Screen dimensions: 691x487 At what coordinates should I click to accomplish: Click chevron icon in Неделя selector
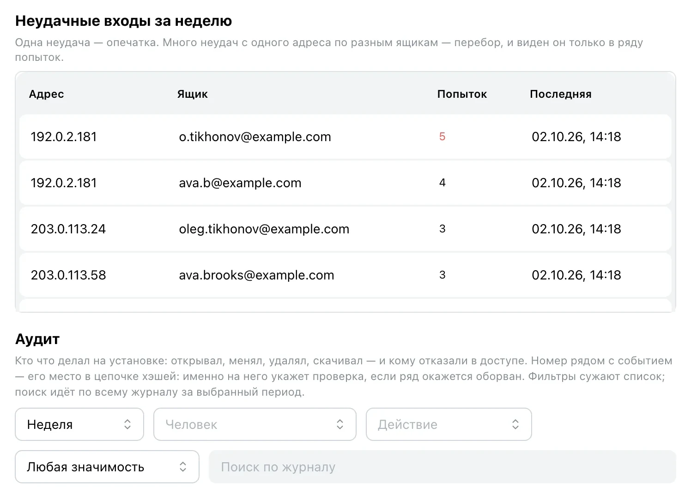[127, 424]
